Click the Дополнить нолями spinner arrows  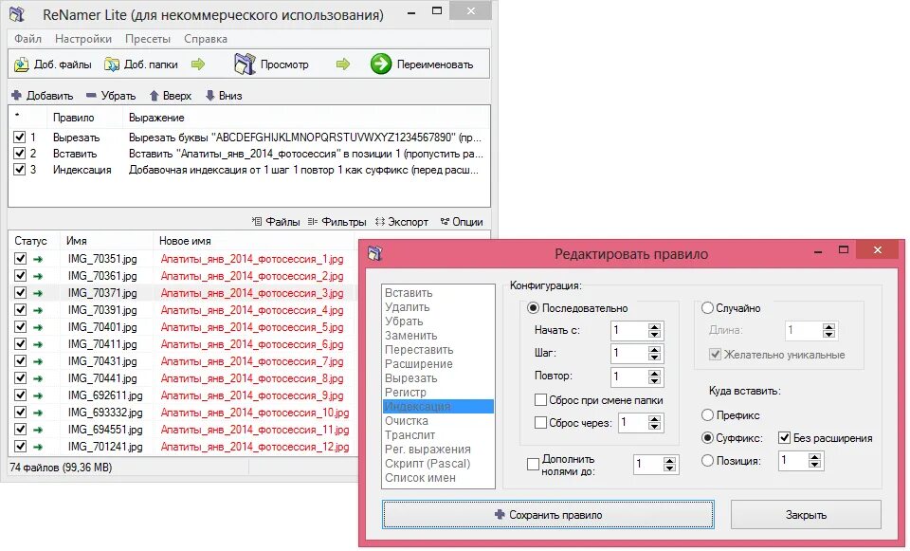pos(669,464)
